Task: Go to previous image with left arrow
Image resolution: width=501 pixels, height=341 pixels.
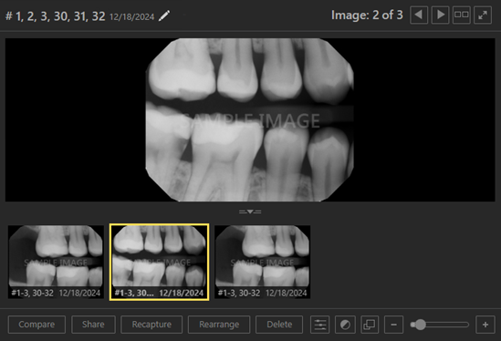Action: [419, 15]
